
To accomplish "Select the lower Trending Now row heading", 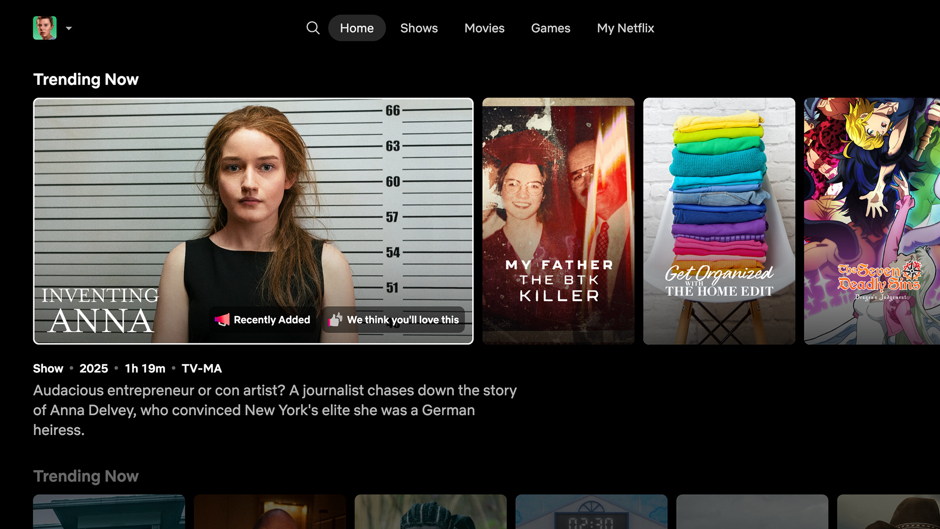I will (86, 476).
